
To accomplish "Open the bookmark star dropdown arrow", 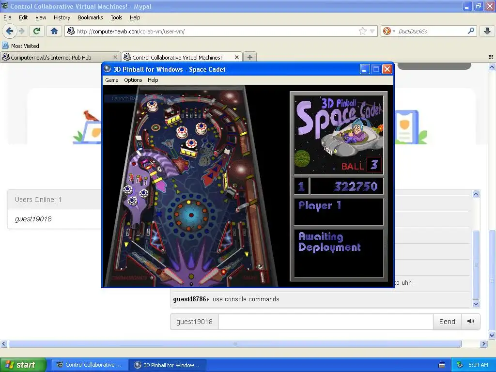I will click(372, 31).
